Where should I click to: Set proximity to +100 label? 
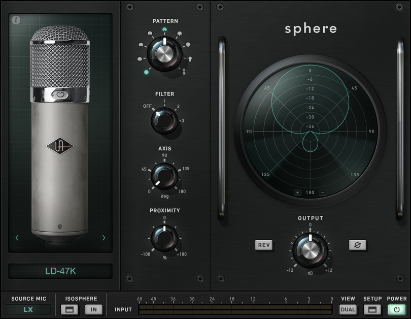point(182,254)
